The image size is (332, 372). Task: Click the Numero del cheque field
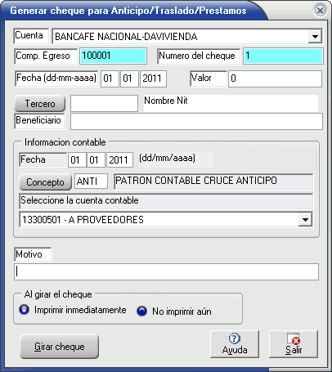click(283, 56)
